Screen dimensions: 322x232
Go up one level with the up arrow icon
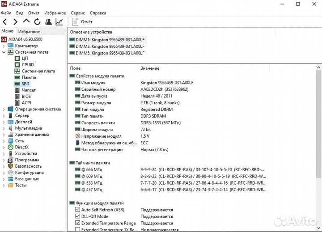point(26,21)
